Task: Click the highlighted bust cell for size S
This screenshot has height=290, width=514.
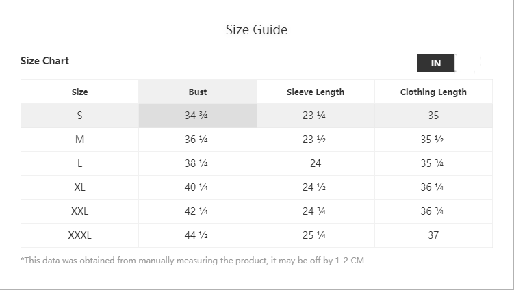Action: click(196, 116)
